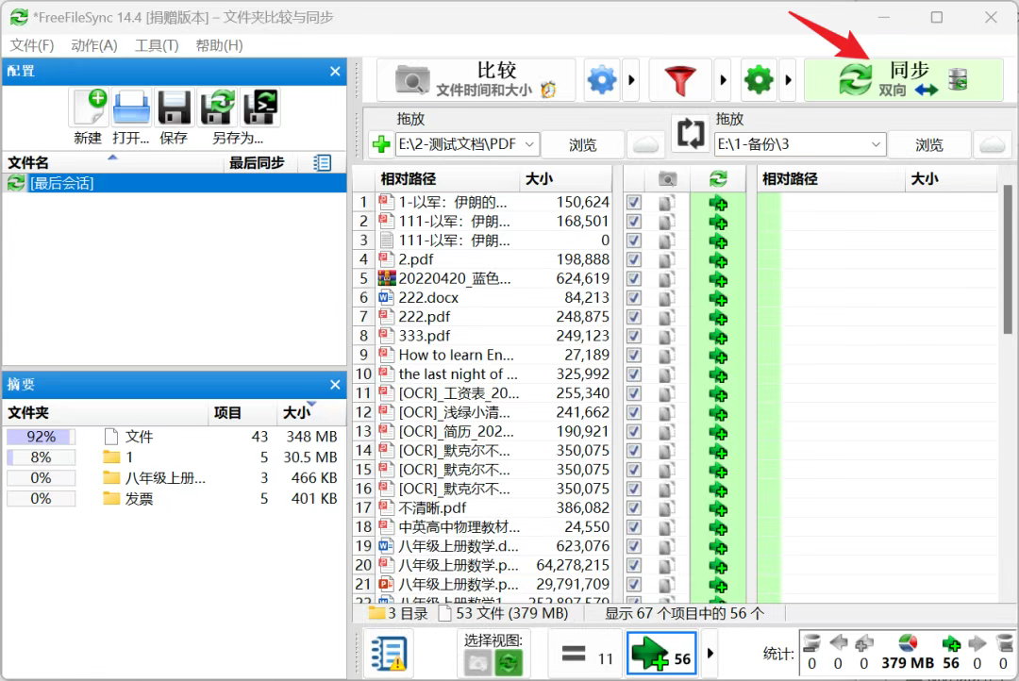Select left cloud storage icon
1019x681 pixels.
point(645,144)
